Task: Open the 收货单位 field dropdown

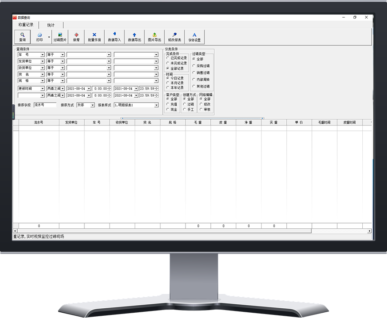Action: tap(42, 68)
